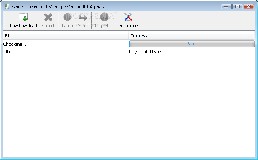Select the Checking... download entry
The width and height of the screenshot is (258, 160).
point(14,44)
